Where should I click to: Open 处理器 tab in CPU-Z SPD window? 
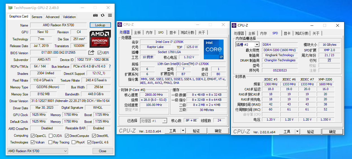pyautogui.click(x=239, y=33)
